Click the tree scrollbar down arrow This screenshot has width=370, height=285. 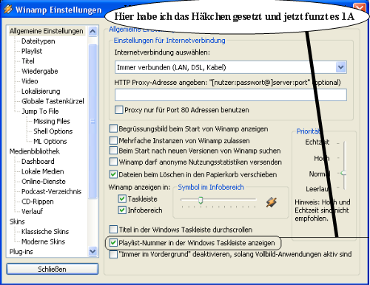pos(92,251)
